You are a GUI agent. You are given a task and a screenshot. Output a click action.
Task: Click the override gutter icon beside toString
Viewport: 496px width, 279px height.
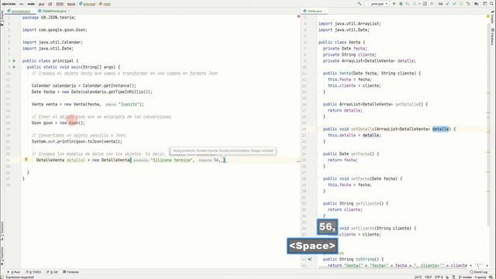[x=310, y=259]
